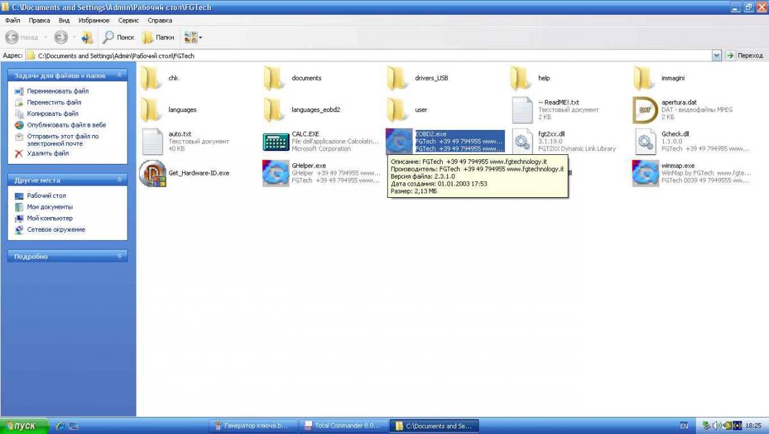The height and width of the screenshot is (434, 769).
Task: Open the Справка menu
Action: pos(160,20)
